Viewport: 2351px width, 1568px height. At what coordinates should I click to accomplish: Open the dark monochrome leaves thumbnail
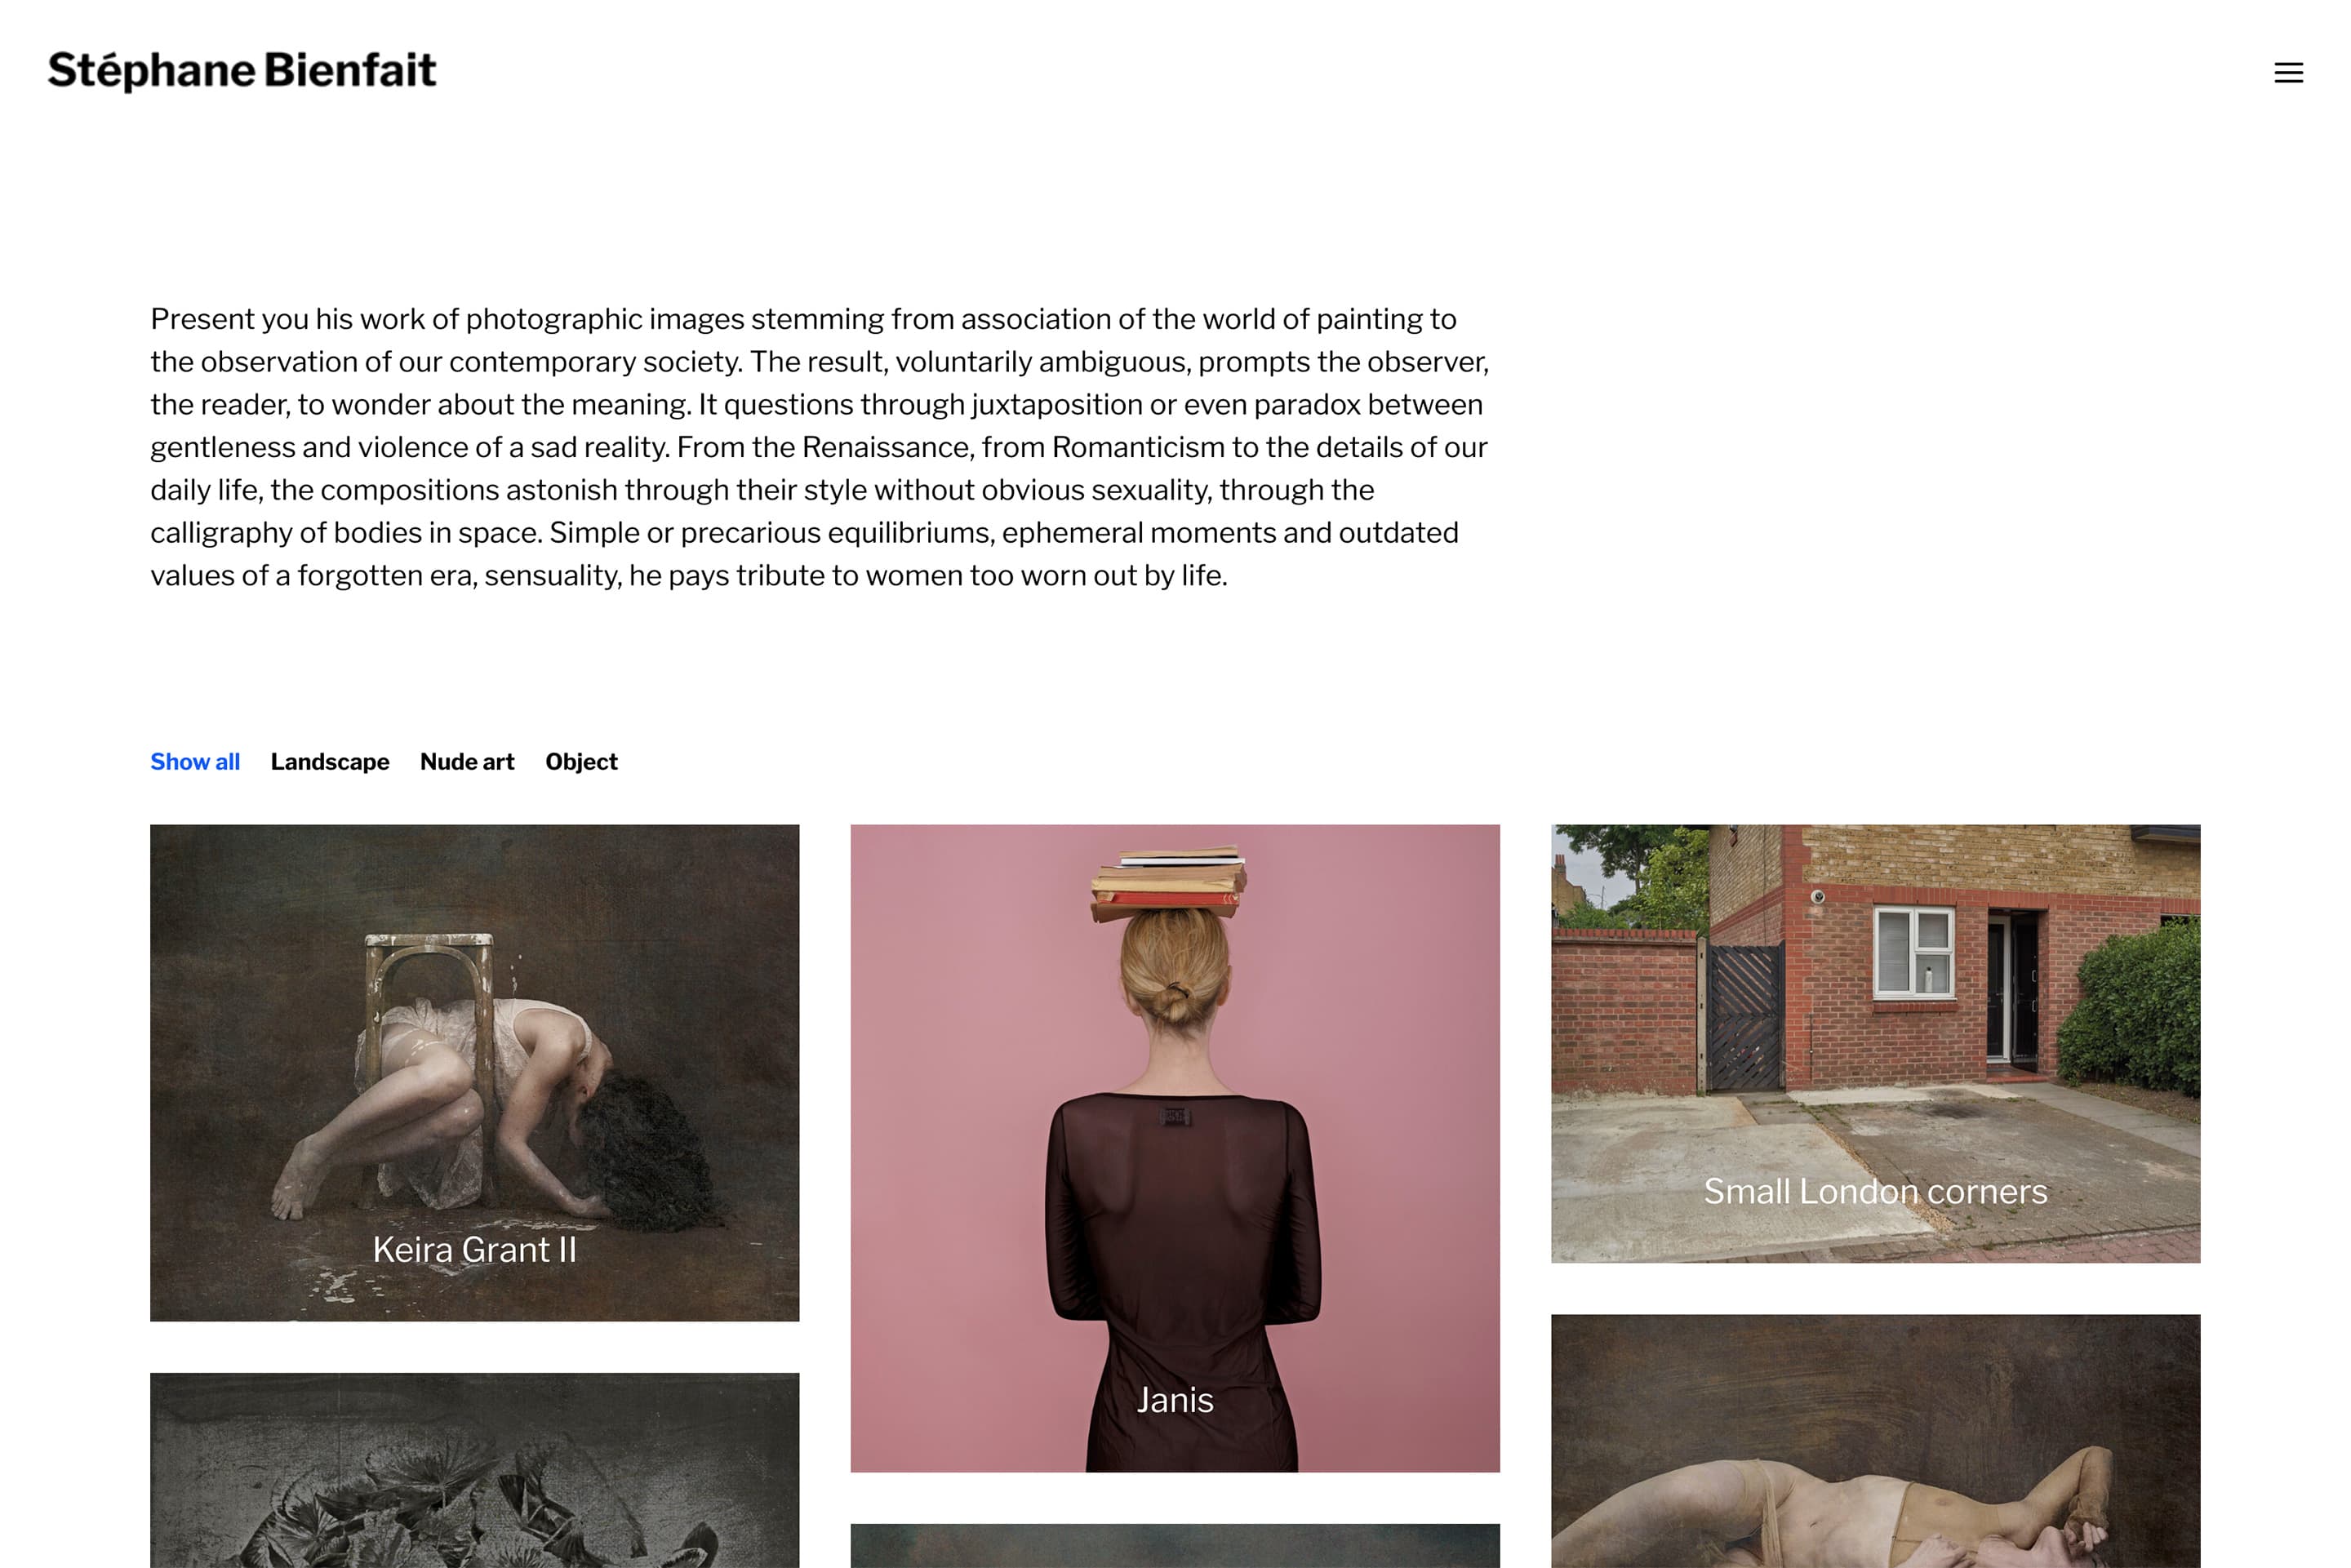474,1470
